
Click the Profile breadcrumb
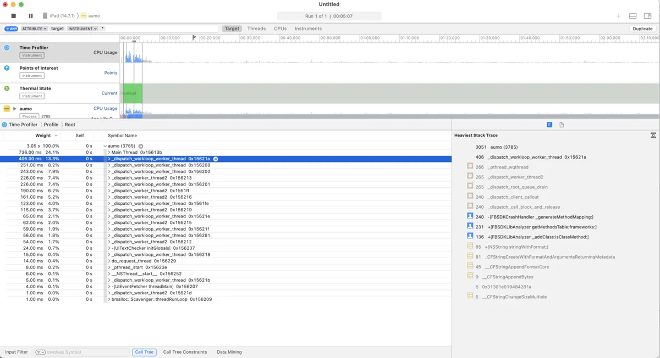click(x=51, y=125)
